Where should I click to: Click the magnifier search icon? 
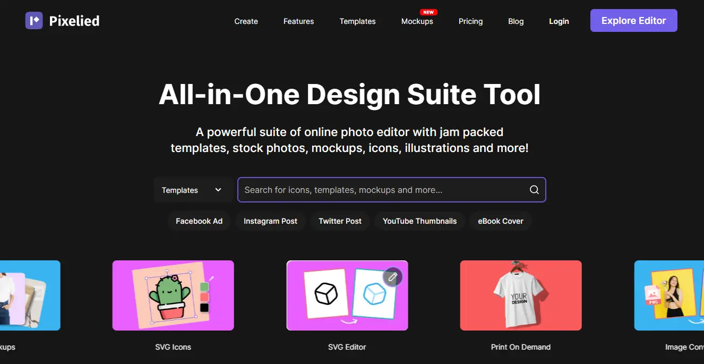pos(534,190)
